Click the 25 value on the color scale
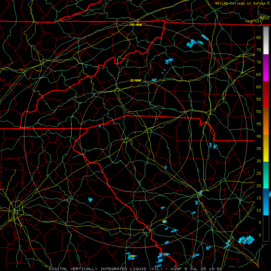This screenshot has width=271, height=271. (259, 173)
